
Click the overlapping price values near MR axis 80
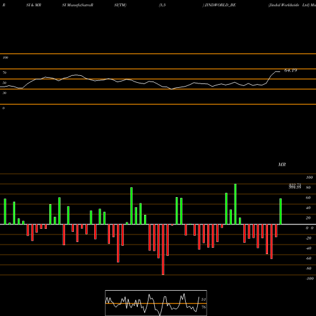(x=295, y=186)
